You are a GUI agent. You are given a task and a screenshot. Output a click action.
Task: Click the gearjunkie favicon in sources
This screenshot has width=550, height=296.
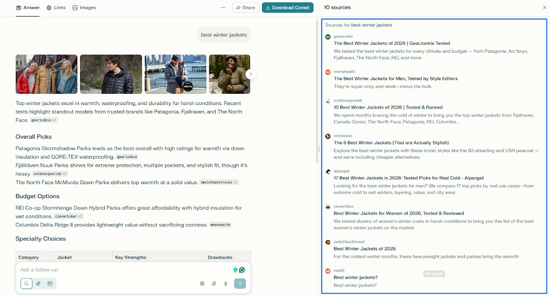click(x=328, y=37)
